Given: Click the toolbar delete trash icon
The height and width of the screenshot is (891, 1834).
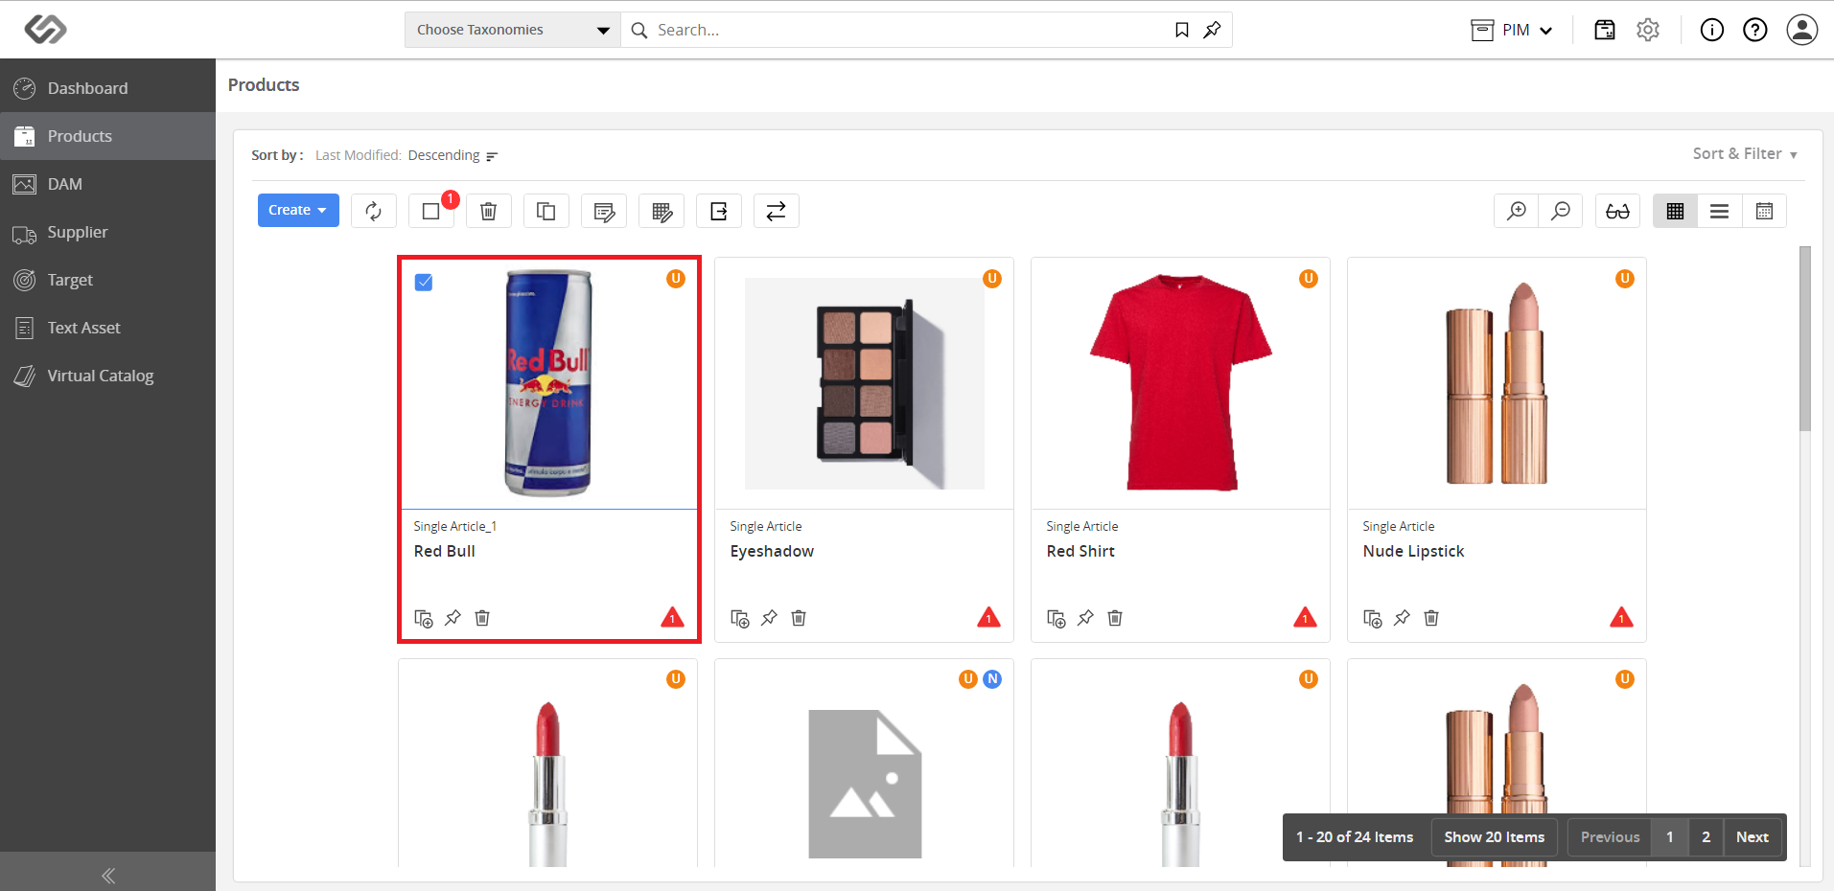Looking at the screenshot, I should pyautogui.click(x=489, y=211).
